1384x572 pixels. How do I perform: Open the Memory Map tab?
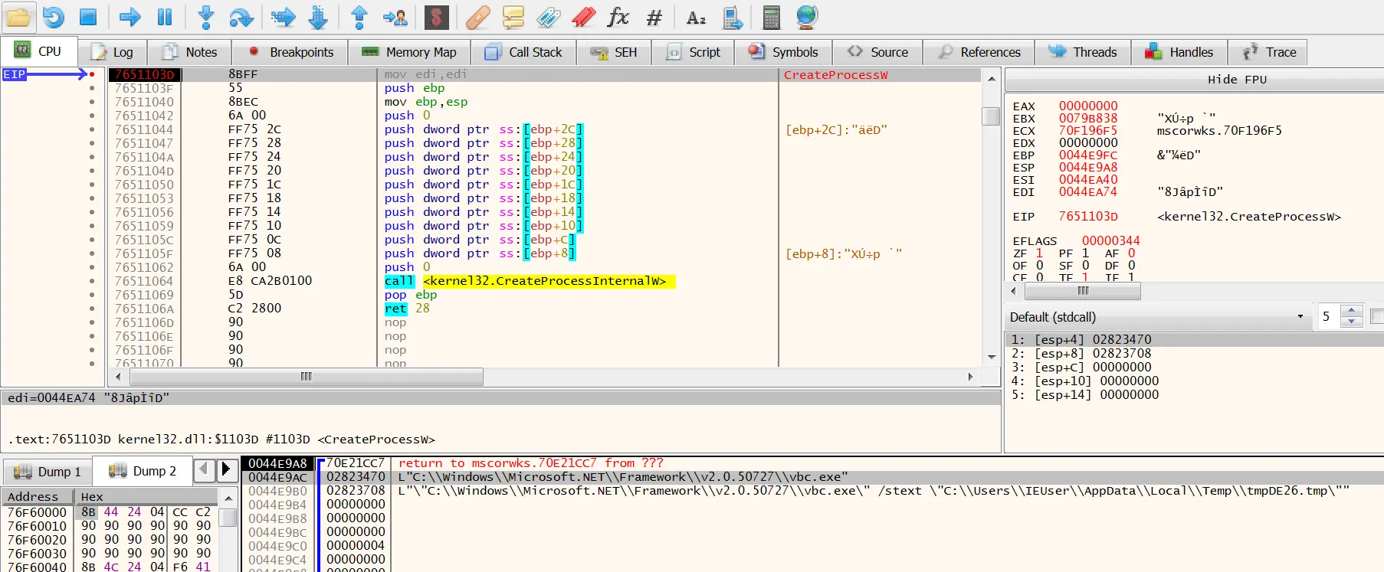tap(409, 52)
